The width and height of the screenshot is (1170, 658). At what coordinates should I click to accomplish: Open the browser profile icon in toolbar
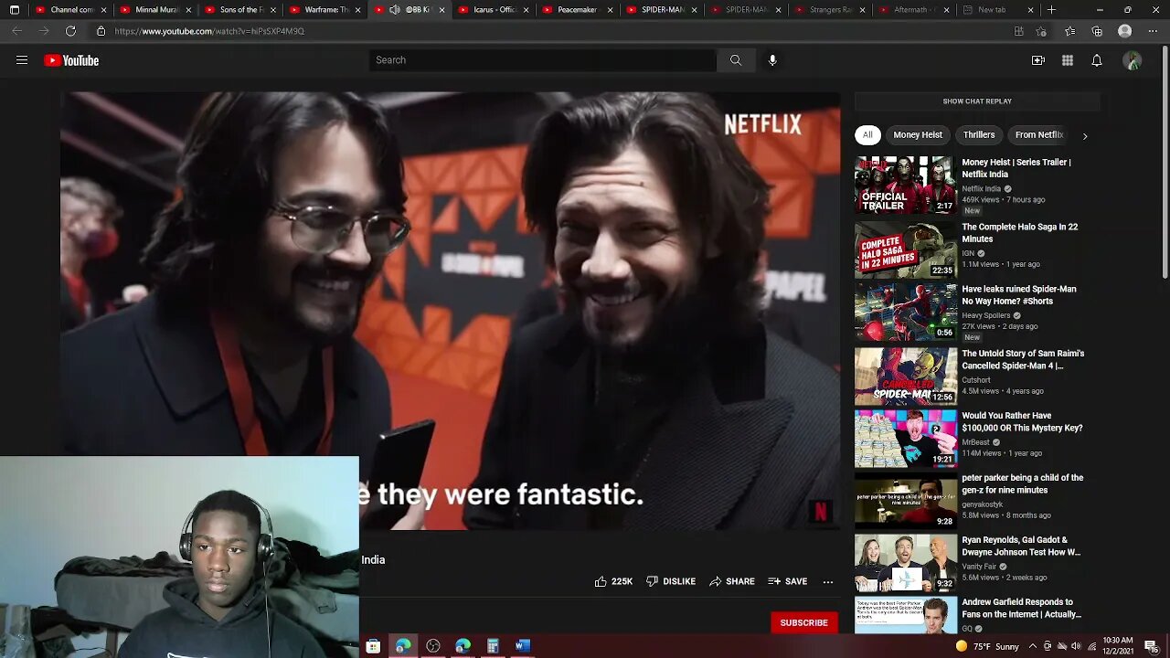(x=1125, y=31)
